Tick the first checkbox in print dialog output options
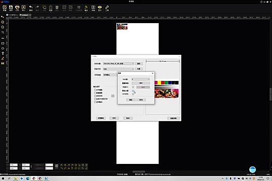272x181 pixels. click(x=95, y=90)
